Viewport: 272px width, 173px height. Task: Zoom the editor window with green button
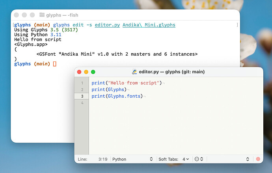point(93,72)
